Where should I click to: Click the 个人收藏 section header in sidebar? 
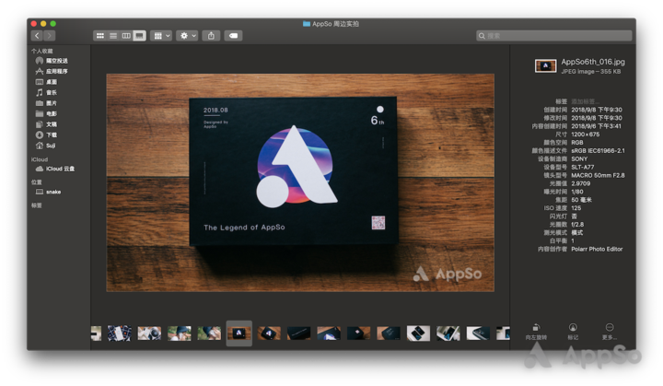click(41, 52)
